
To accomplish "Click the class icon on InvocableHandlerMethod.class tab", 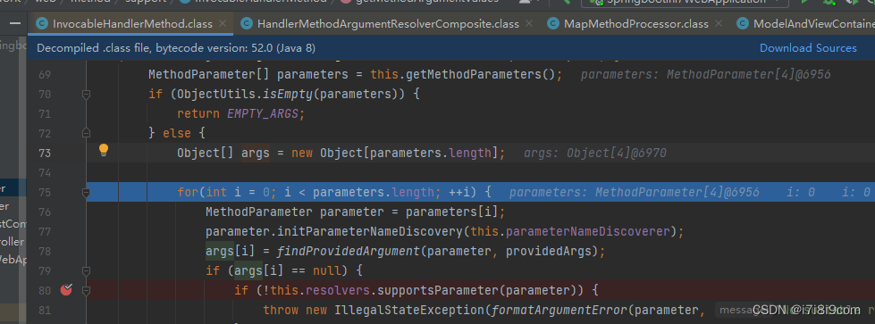I will (x=41, y=23).
